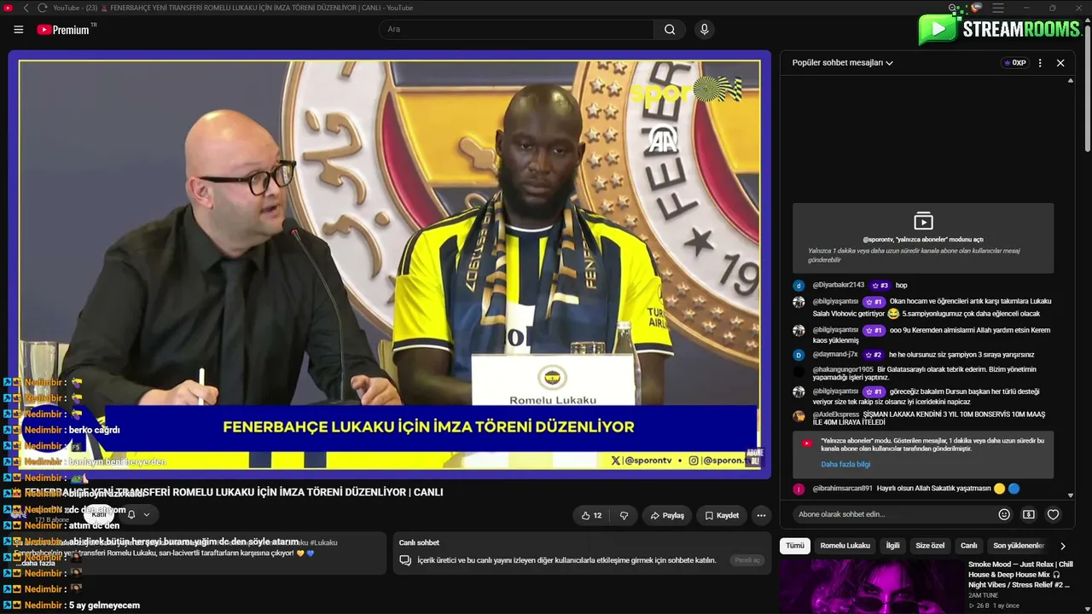Select the İlgili filter chip
The image size is (1092, 614).
[892, 546]
